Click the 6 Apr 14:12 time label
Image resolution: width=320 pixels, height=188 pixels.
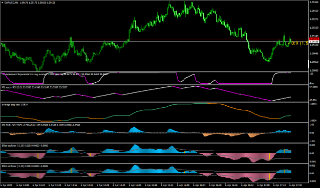click(x=87, y=185)
